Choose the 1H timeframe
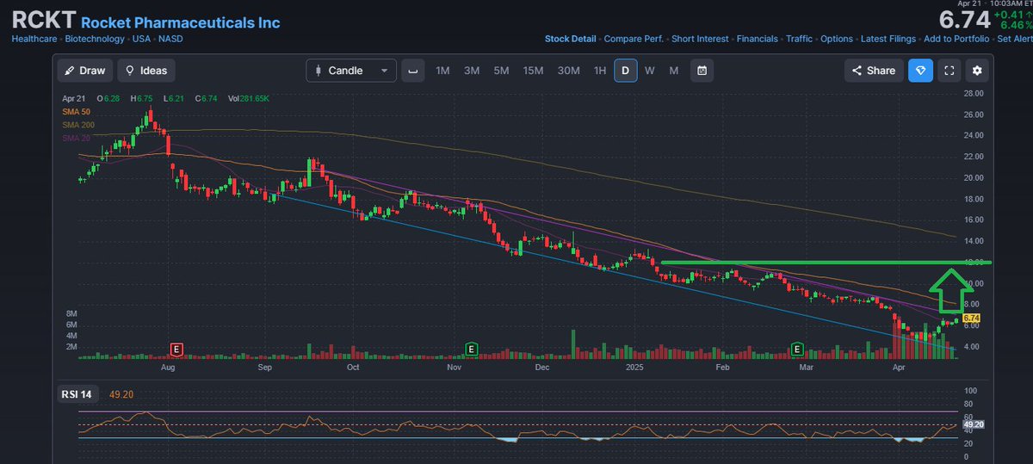The width and height of the screenshot is (1033, 464). coord(600,71)
